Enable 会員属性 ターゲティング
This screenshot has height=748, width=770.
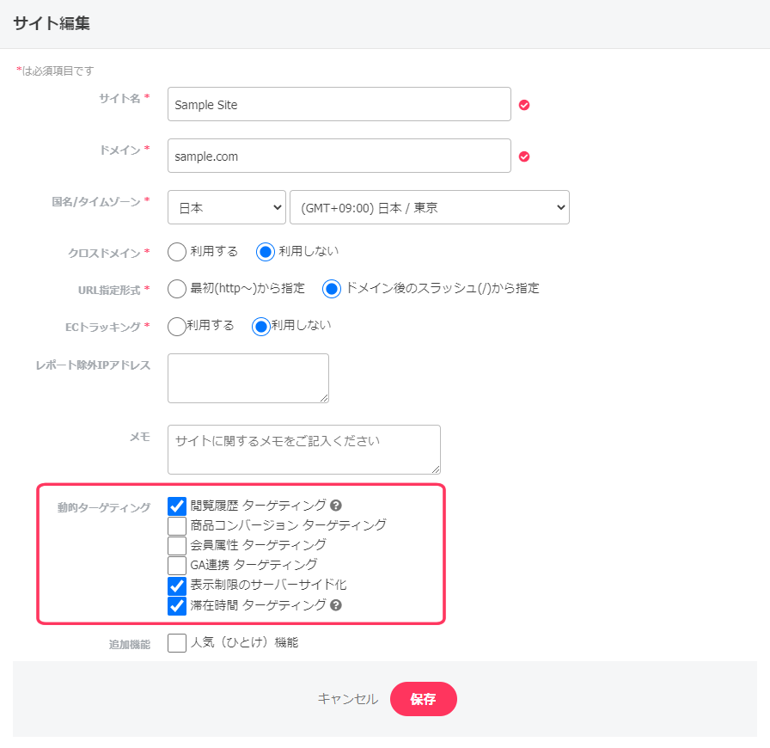coord(177,546)
